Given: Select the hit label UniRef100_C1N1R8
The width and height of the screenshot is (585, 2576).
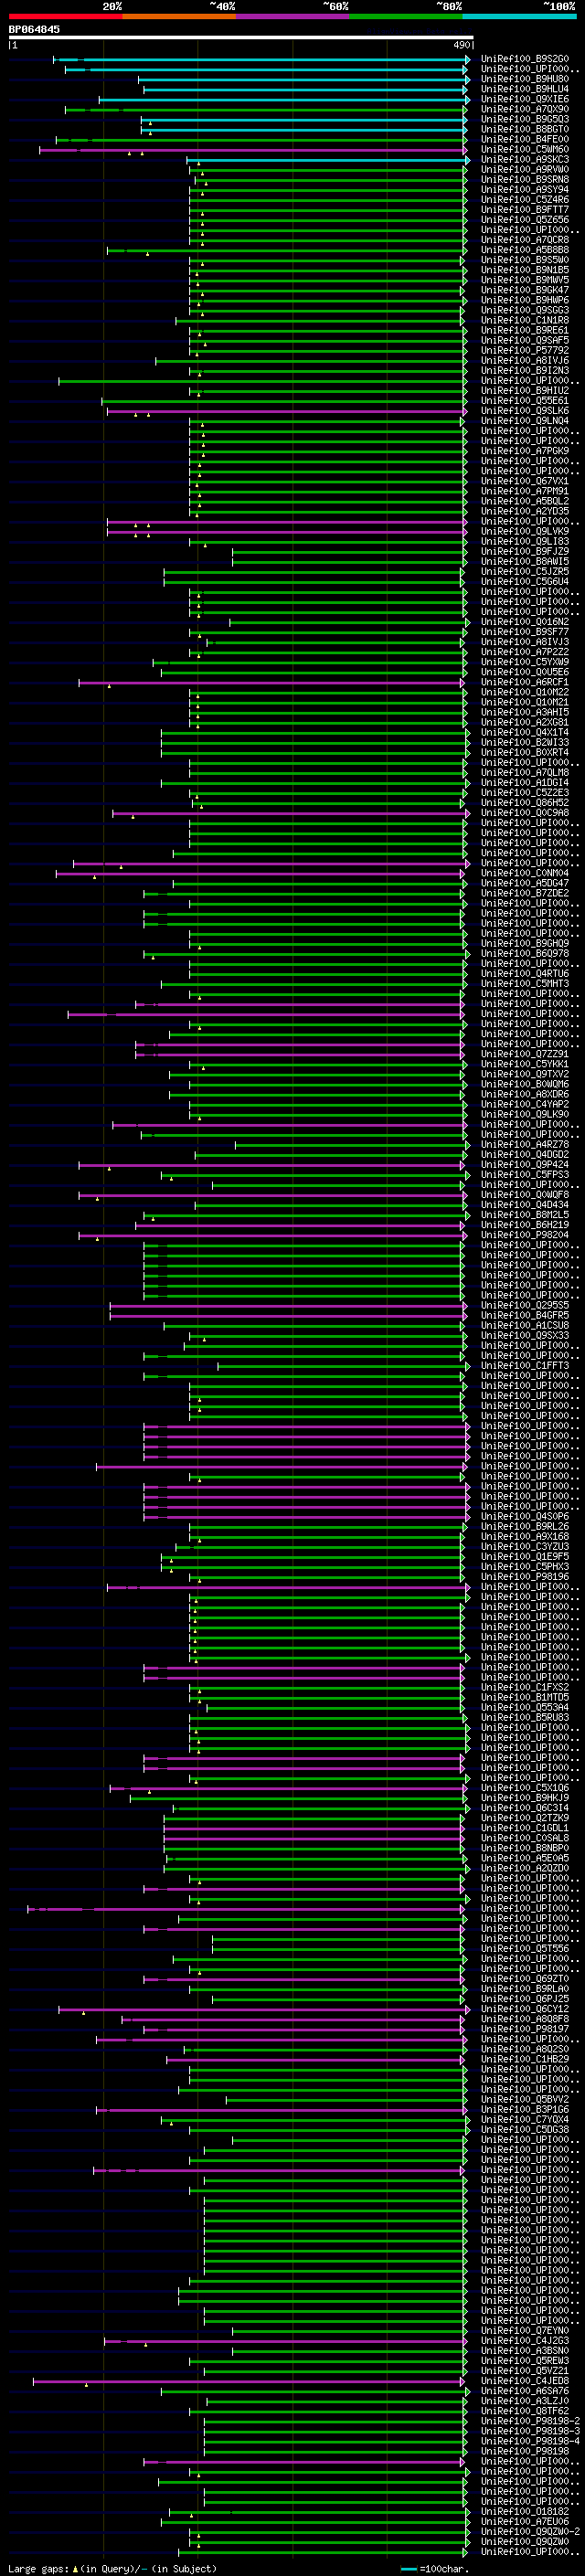Looking at the screenshot, I should pos(525,320).
